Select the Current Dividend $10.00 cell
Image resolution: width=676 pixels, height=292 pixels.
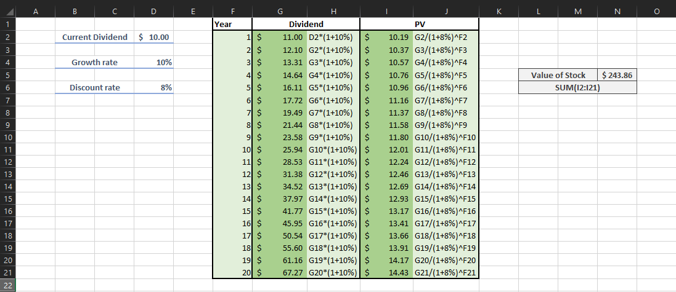(x=153, y=37)
